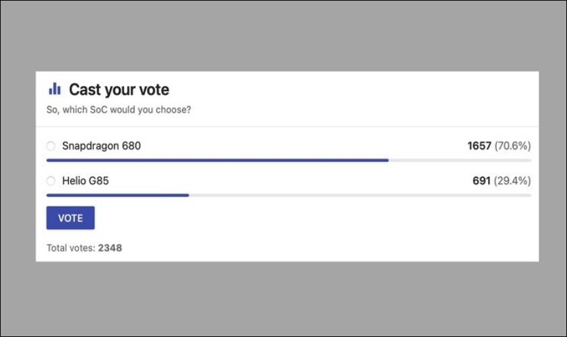
Task: Click the 1657 vote count
Action: point(479,146)
